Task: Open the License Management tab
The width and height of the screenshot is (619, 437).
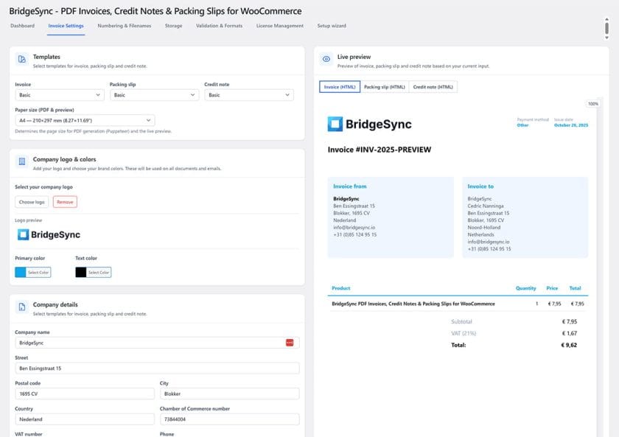Action: point(279,24)
